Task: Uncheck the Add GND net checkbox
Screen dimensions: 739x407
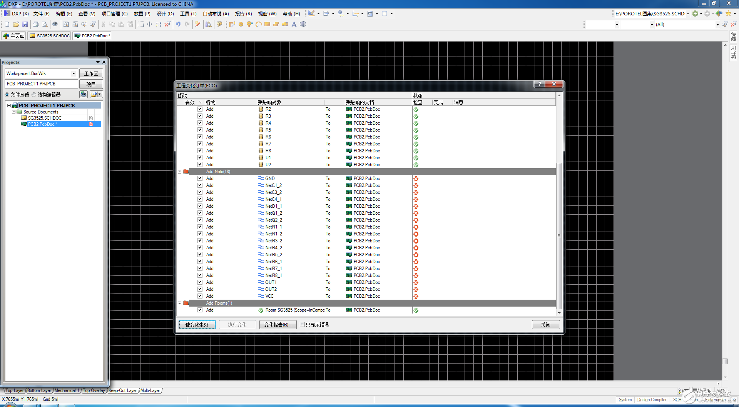Action: pyautogui.click(x=200, y=178)
